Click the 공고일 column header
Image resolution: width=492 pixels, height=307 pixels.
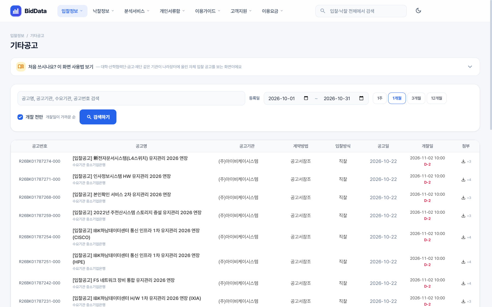click(383, 146)
